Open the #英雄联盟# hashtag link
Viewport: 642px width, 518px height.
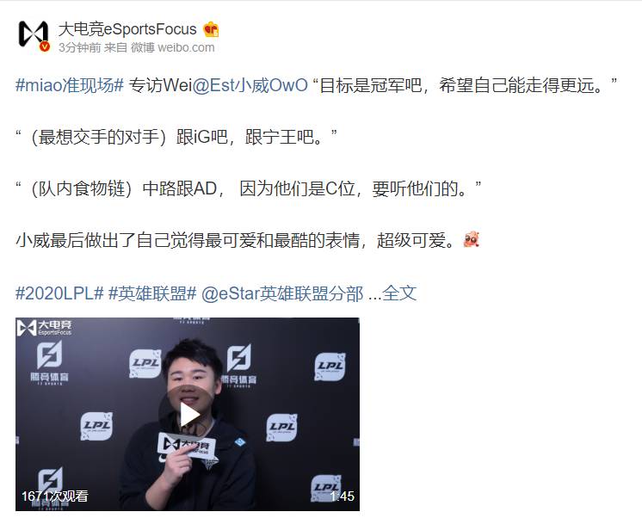pos(152,293)
